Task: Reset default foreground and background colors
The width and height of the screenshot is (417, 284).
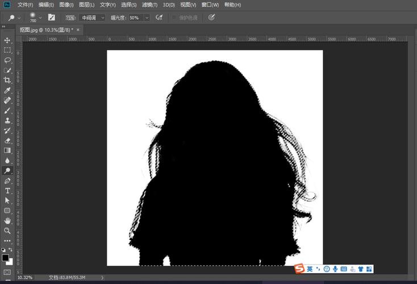Action: [3, 250]
